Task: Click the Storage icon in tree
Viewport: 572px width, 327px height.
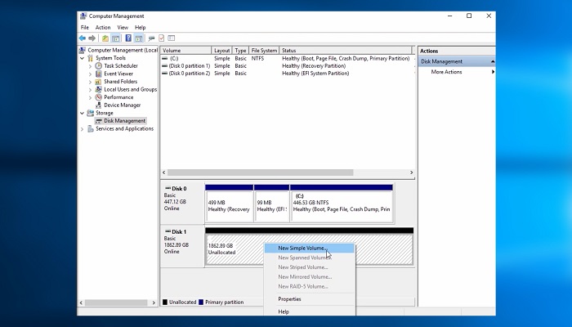Action: (90, 113)
